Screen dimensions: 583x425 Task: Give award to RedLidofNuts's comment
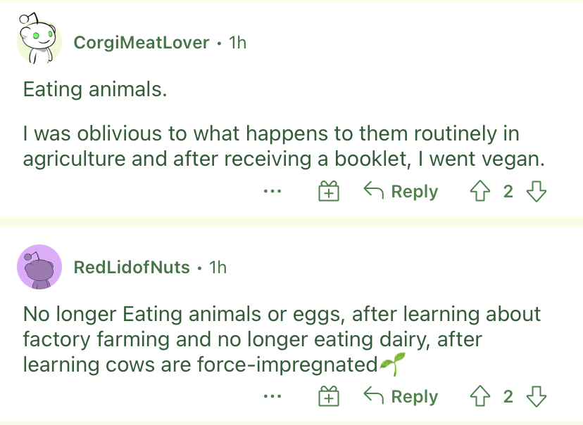[329, 395]
